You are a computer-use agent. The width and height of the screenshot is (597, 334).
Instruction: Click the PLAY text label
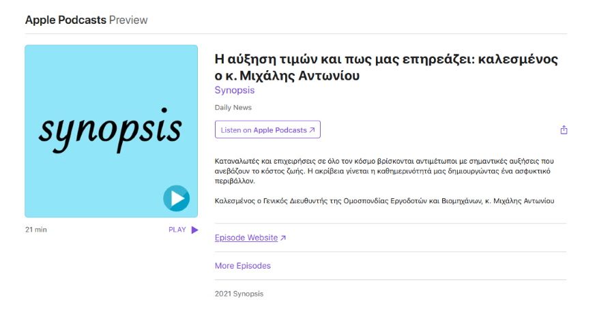(x=177, y=230)
